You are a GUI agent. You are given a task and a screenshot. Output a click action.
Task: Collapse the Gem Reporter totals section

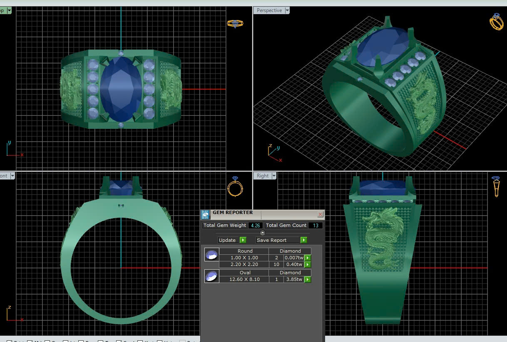[x=262, y=233]
